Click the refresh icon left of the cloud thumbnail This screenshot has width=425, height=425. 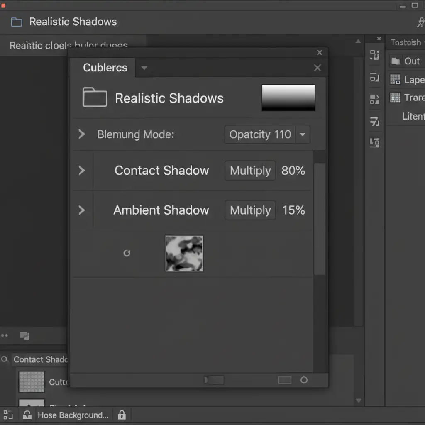click(x=127, y=253)
